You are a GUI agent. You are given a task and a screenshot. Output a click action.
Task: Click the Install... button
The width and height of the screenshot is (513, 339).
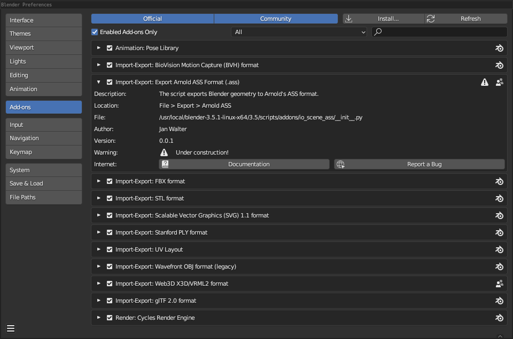[x=384, y=19]
